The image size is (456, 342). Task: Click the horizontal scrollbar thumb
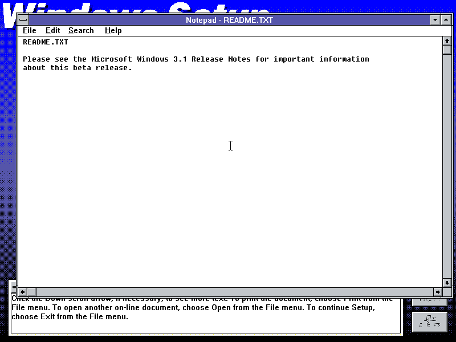coord(32,292)
